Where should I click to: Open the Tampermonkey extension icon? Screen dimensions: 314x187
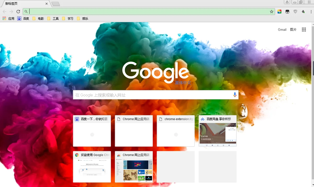pos(287,11)
